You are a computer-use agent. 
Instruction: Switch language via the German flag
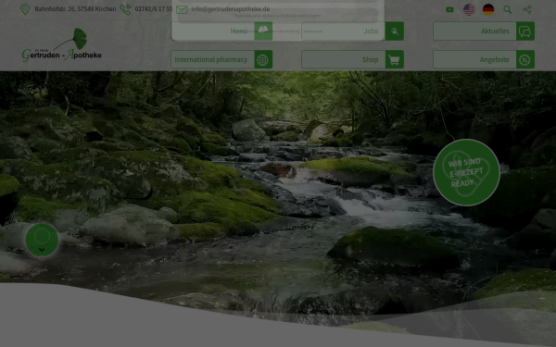pos(488,9)
